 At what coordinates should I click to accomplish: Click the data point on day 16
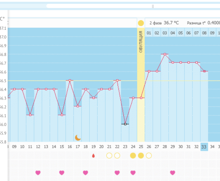tap(70, 80)
